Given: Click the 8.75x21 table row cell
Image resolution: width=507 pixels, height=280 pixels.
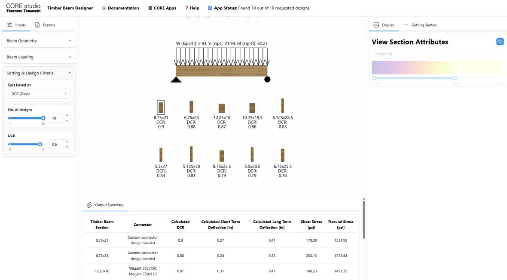Looking at the screenshot, I should point(102,240).
